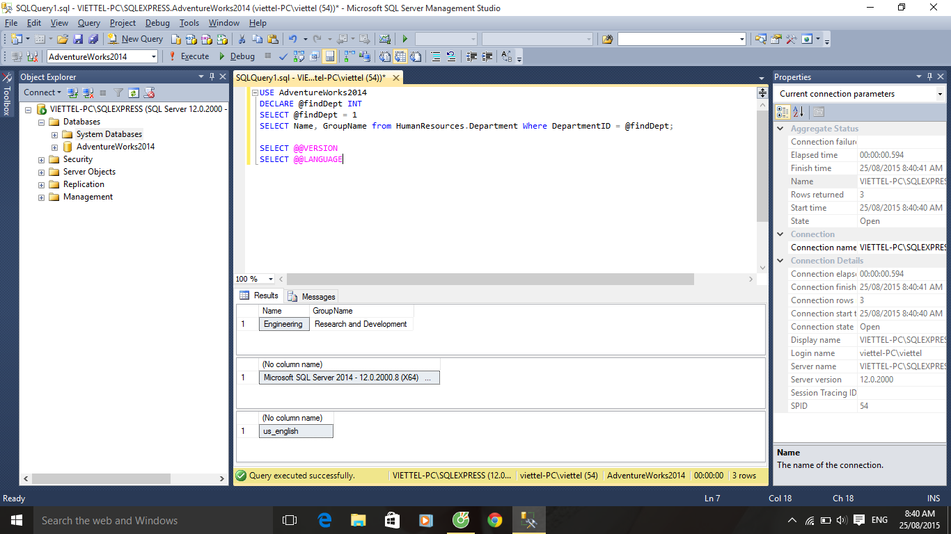Toggle the Results to Text button

pos(385,56)
